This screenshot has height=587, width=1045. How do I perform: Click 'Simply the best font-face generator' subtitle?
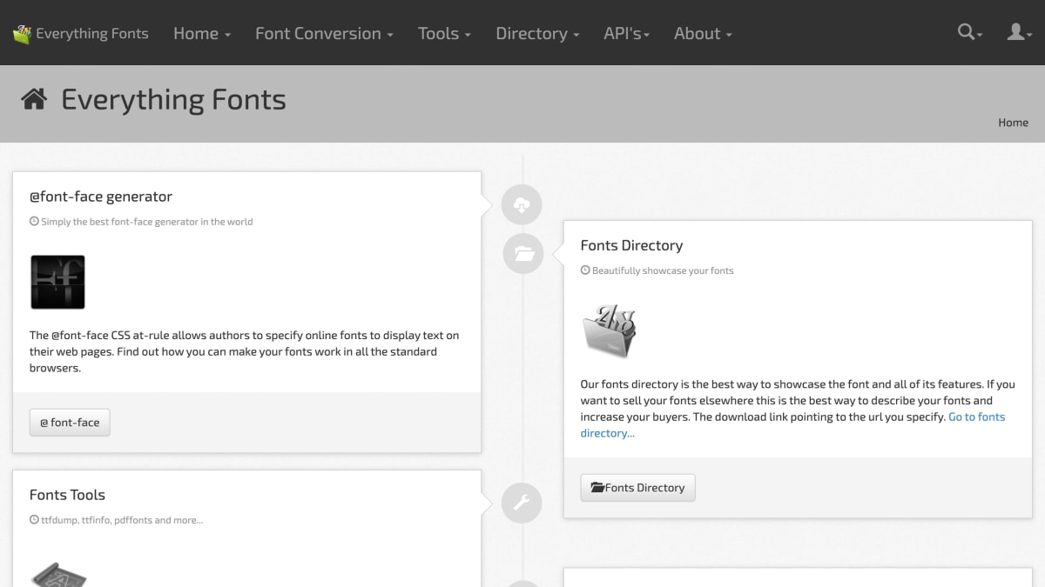click(146, 222)
